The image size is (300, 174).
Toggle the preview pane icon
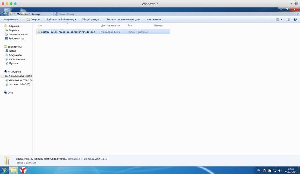288,19
